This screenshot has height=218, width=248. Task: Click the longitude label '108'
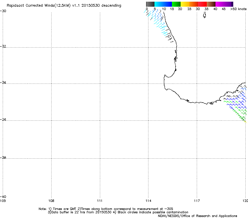tap(51, 201)
